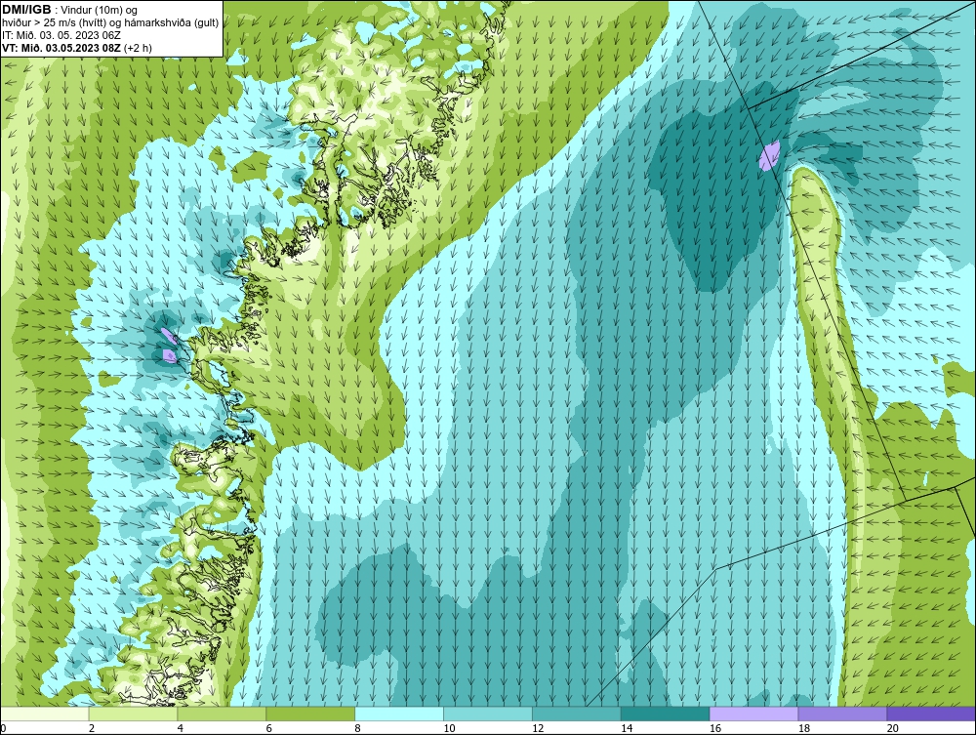Click the 0–2 m/s palest legend swatch
976x735 pixels.
[45, 714]
